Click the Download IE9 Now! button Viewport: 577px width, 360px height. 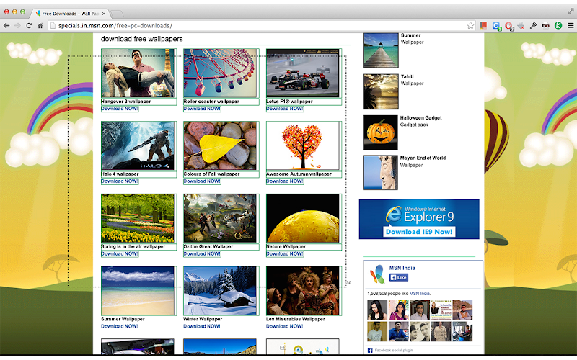pyautogui.click(x=419, y=232)
